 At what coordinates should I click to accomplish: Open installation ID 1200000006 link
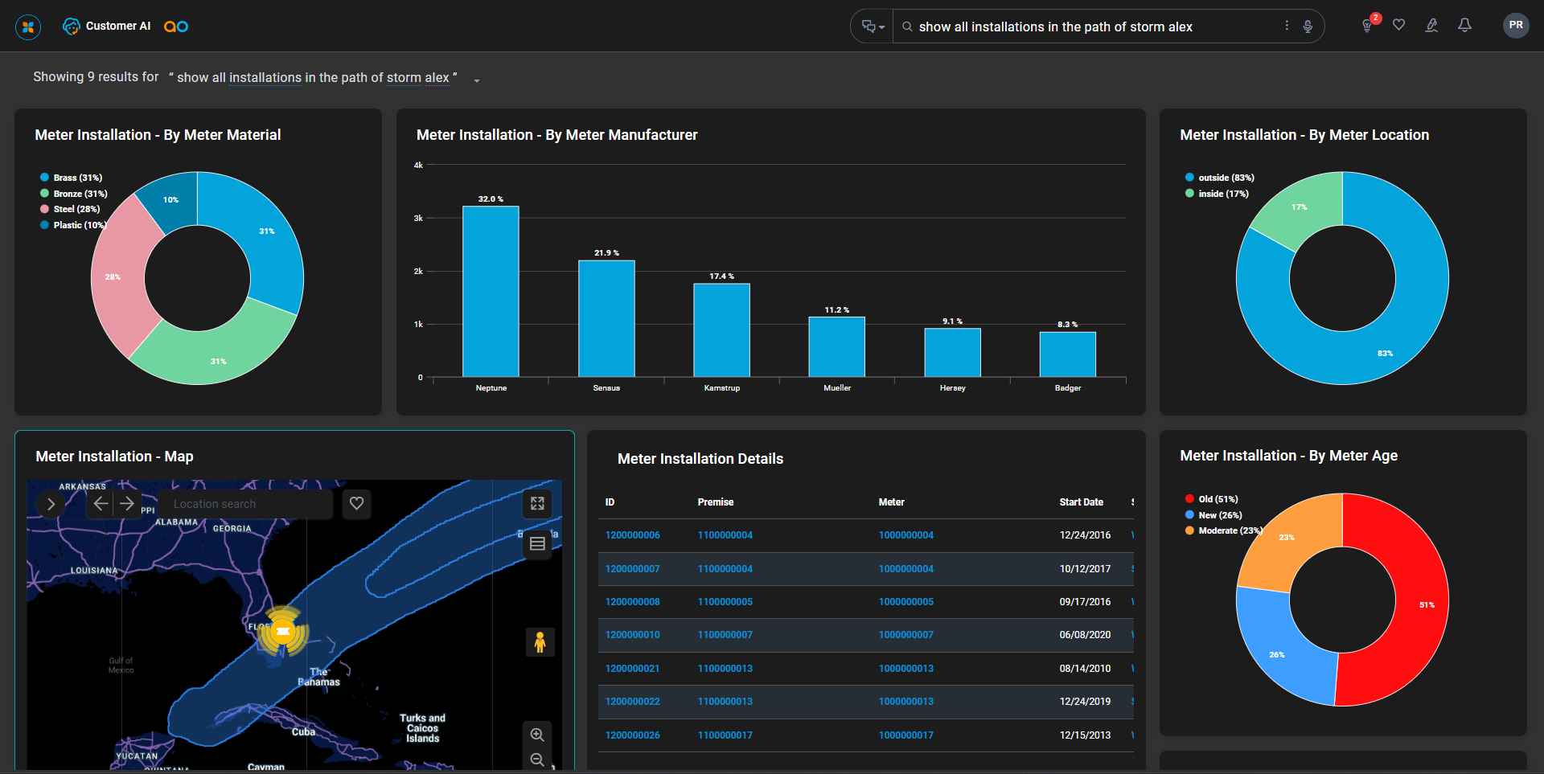(632, 535)
